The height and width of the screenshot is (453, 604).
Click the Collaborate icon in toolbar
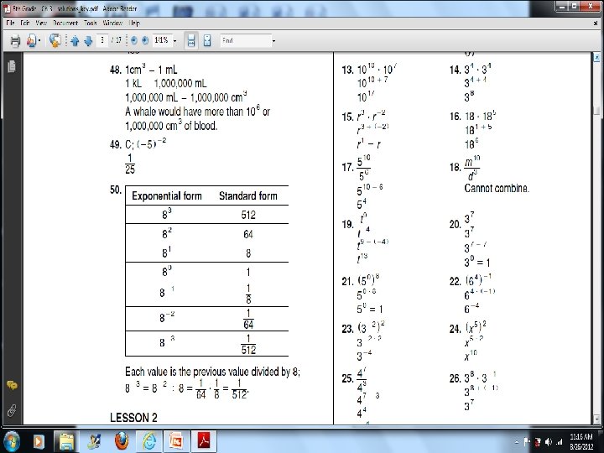(x=31, y=40)
